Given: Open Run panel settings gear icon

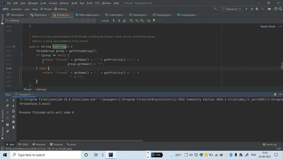Looking at the screenshot, I should click(x=275, y=94).
